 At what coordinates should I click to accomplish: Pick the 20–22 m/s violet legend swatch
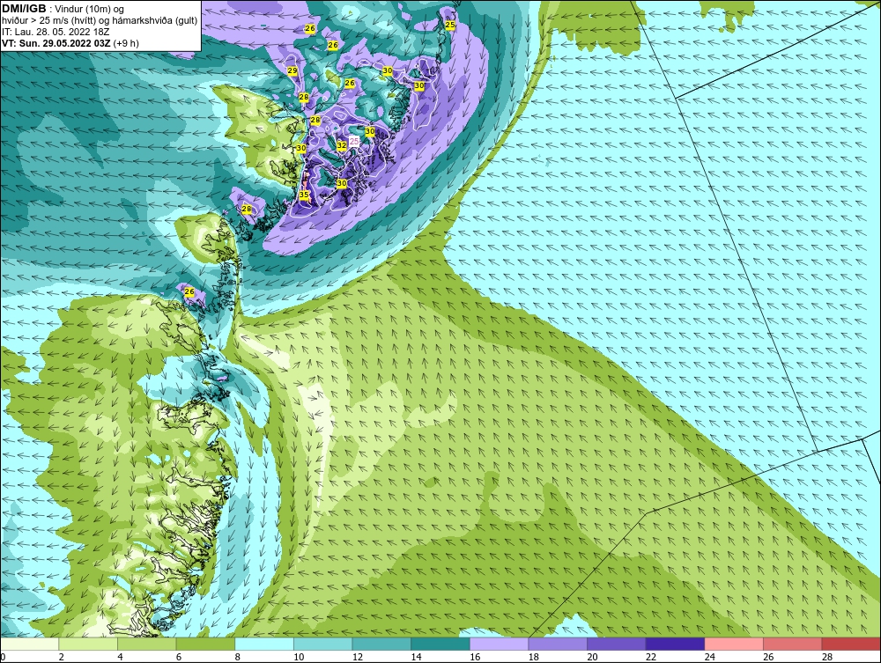pos(617,644)
